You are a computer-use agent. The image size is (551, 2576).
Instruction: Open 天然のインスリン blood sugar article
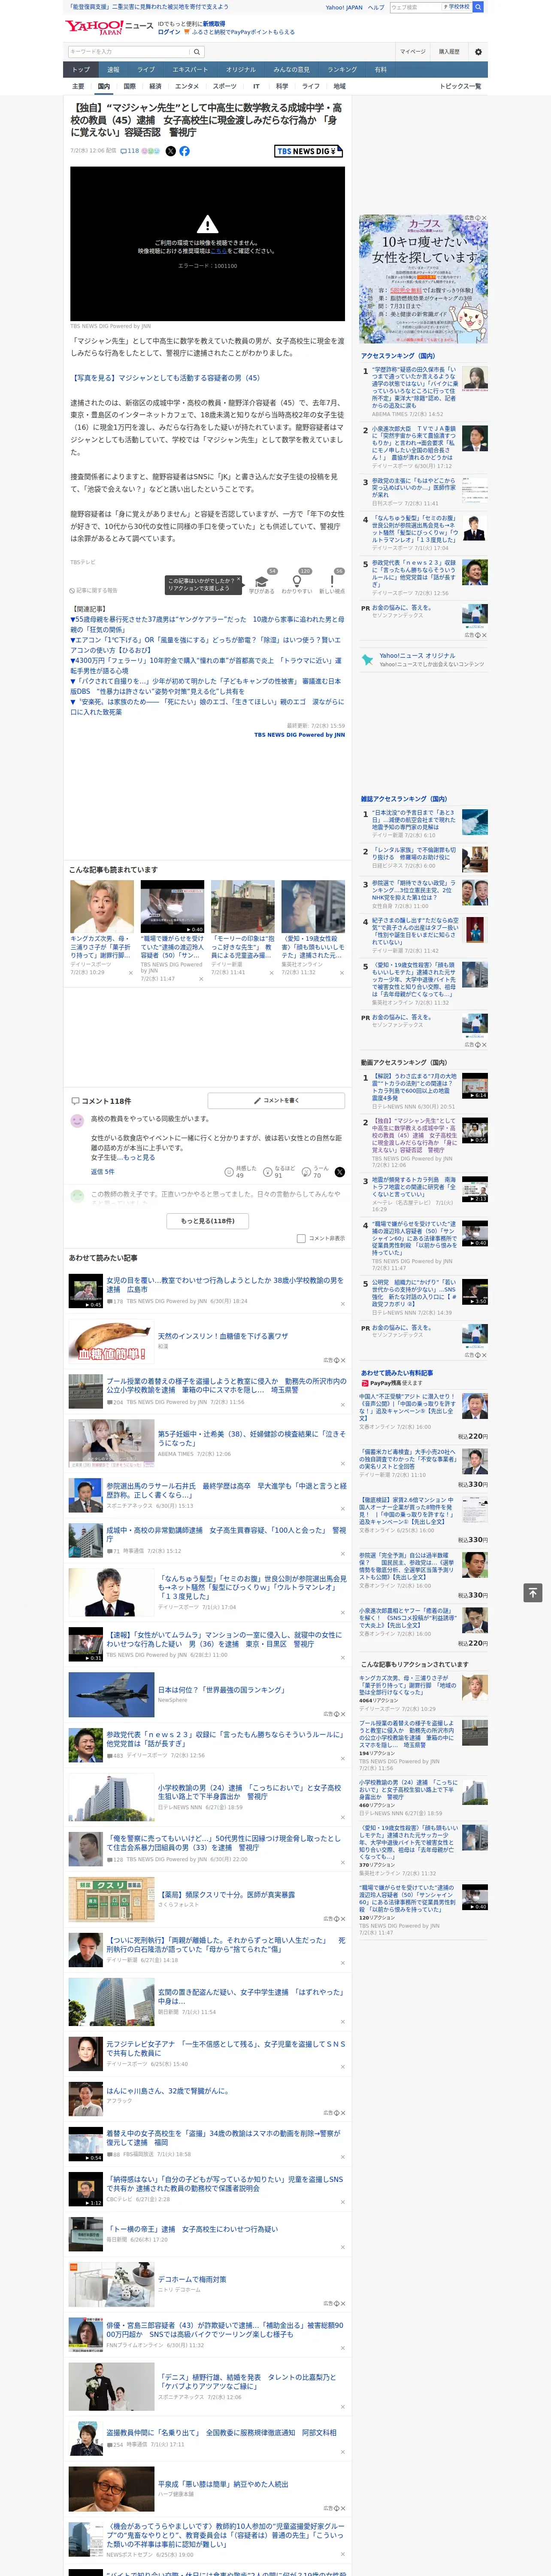223,1336
